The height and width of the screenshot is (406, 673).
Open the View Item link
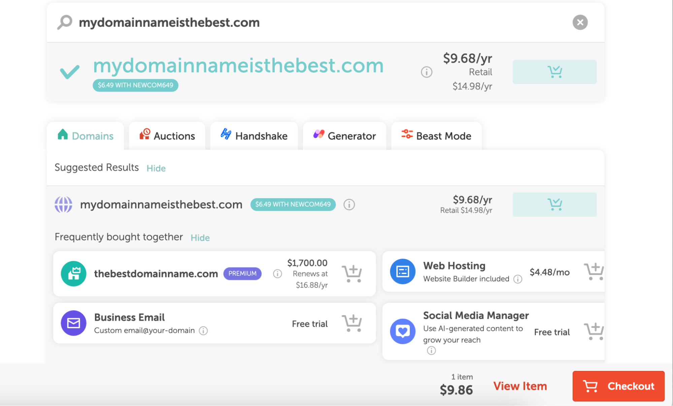520,386
